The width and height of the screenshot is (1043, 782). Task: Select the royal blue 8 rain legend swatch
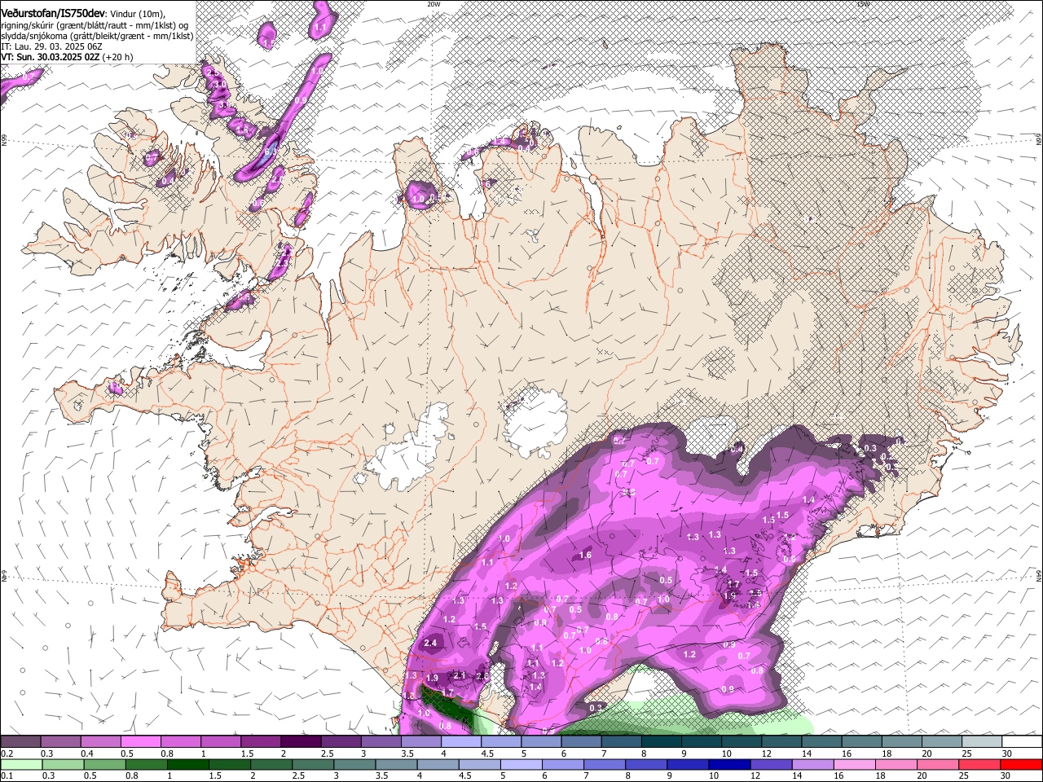point(646,764)
